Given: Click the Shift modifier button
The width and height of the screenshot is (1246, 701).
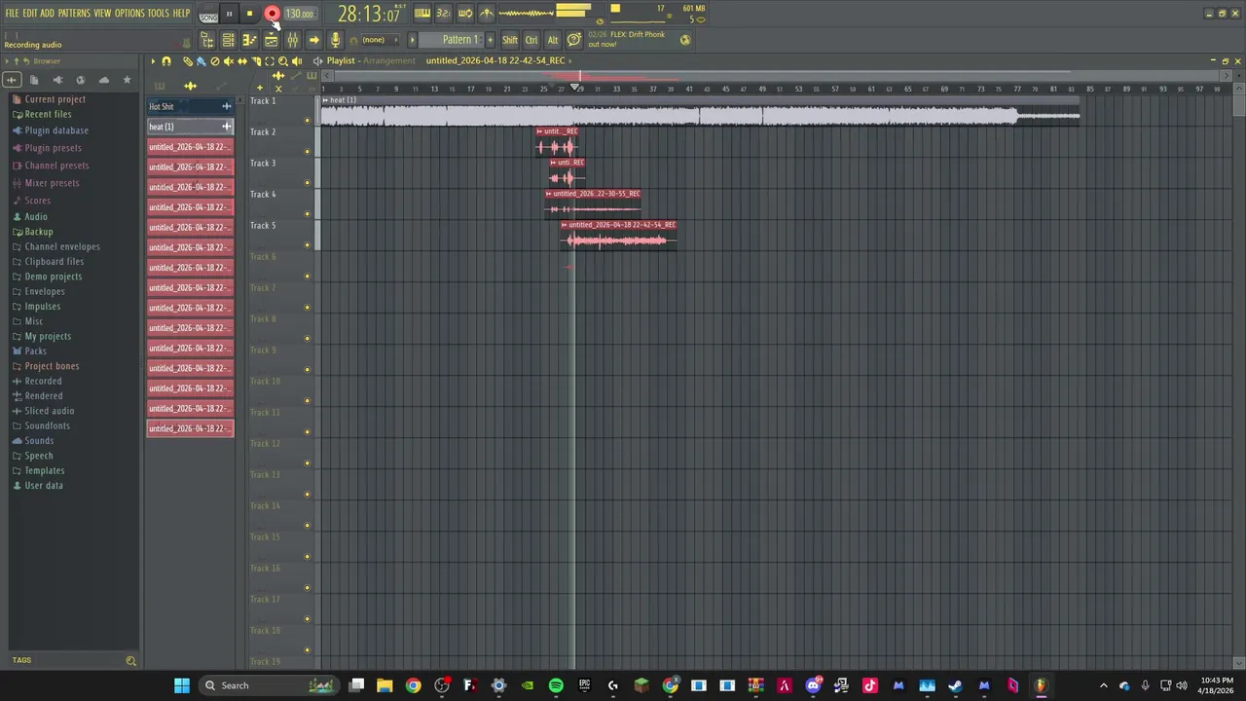Looking at the screenshot, I should 510,40.
